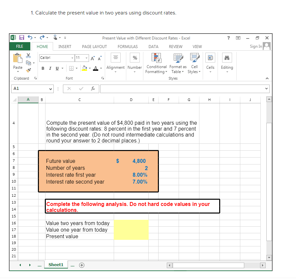
Task: Open the font name dropdown
Action: coord(72,58)
